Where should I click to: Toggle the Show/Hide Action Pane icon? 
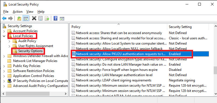click(x=62, y=18)
